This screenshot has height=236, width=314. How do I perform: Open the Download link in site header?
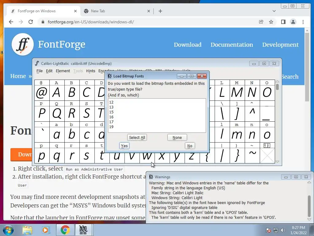(x=188, y=45)
